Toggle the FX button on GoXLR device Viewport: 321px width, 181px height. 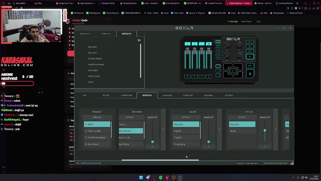[x=250, y=57]
